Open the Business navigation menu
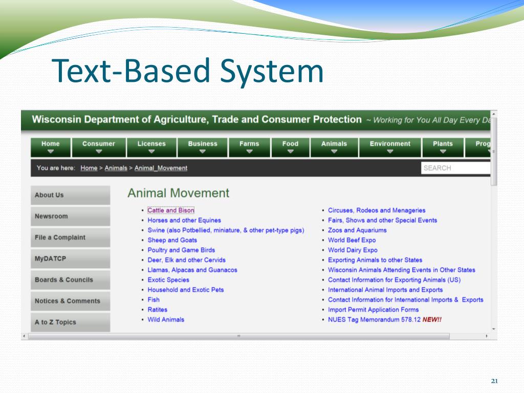Image resolution: width=524 pixels, height=393 pixels. coord(203,147)
